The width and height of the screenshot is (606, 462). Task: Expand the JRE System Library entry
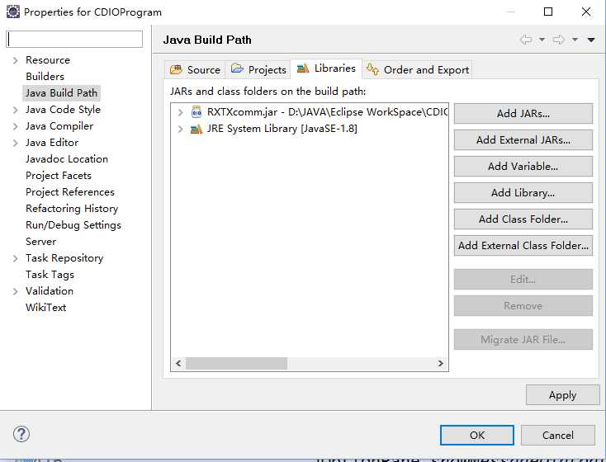[180, 129]
